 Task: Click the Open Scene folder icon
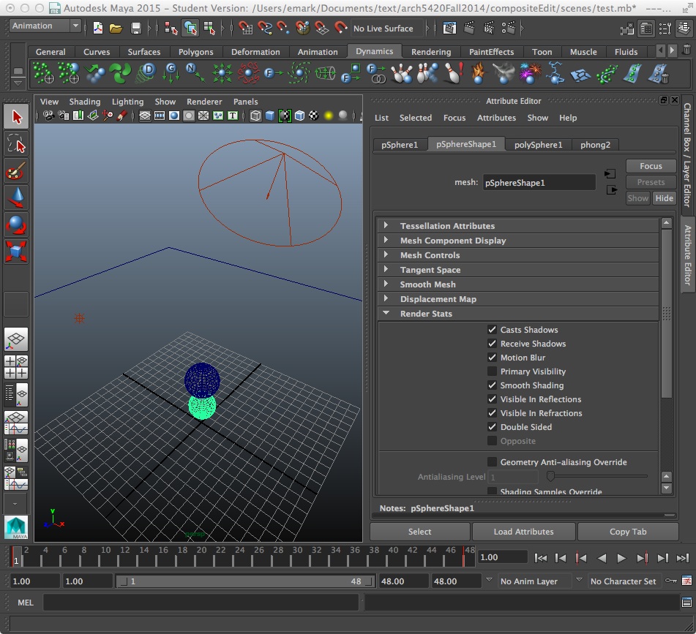(116, 29)
